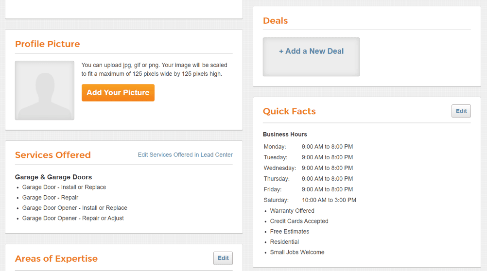Click the Areas of Expertise heading
This screenshot has height=271, width=487.
(x=56, y=258)
